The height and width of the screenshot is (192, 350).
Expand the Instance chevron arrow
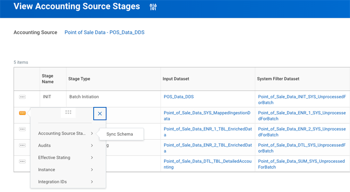(x=92, y=170)
